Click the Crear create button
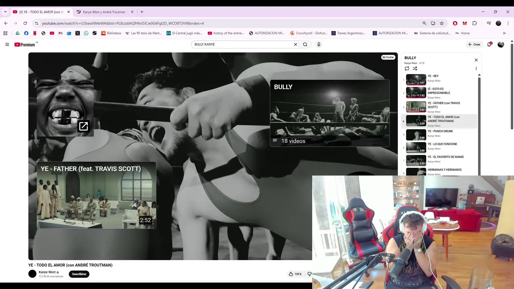The height and width of the screenshot is (289, 514). (x=474, y=45)
